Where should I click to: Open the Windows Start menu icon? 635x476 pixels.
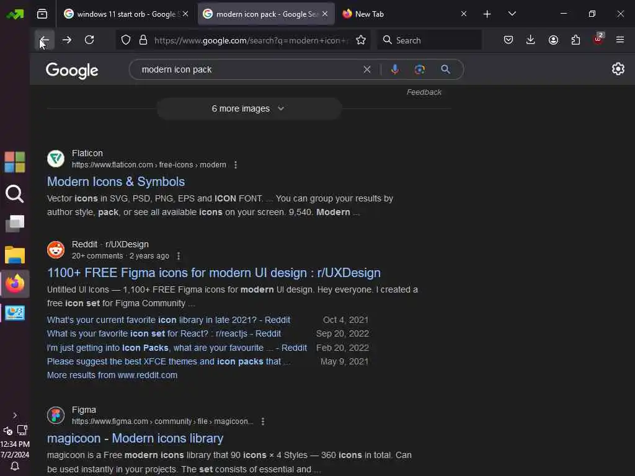coord(15,162)
